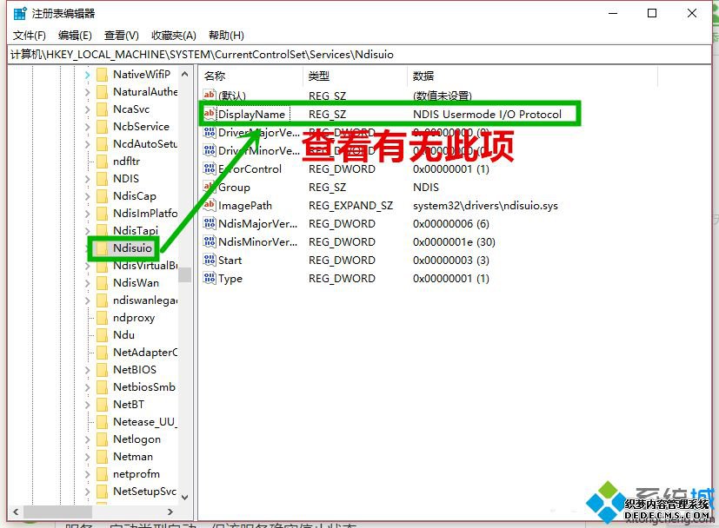Open the 帮助(H) menu
The width and height of the screenshot is (719, 528).
[226, 36]
